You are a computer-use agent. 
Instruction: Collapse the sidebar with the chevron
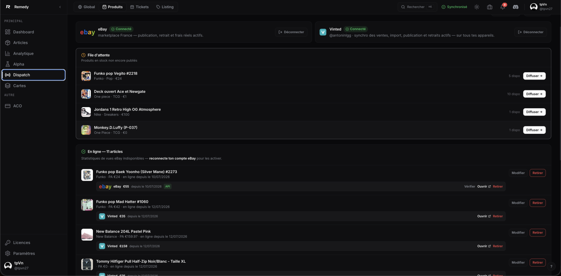click(x=60, y=7)
